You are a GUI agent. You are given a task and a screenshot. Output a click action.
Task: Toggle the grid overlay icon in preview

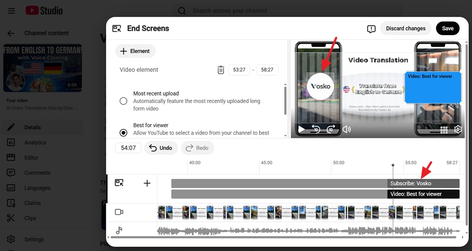[x=444, y=130]
